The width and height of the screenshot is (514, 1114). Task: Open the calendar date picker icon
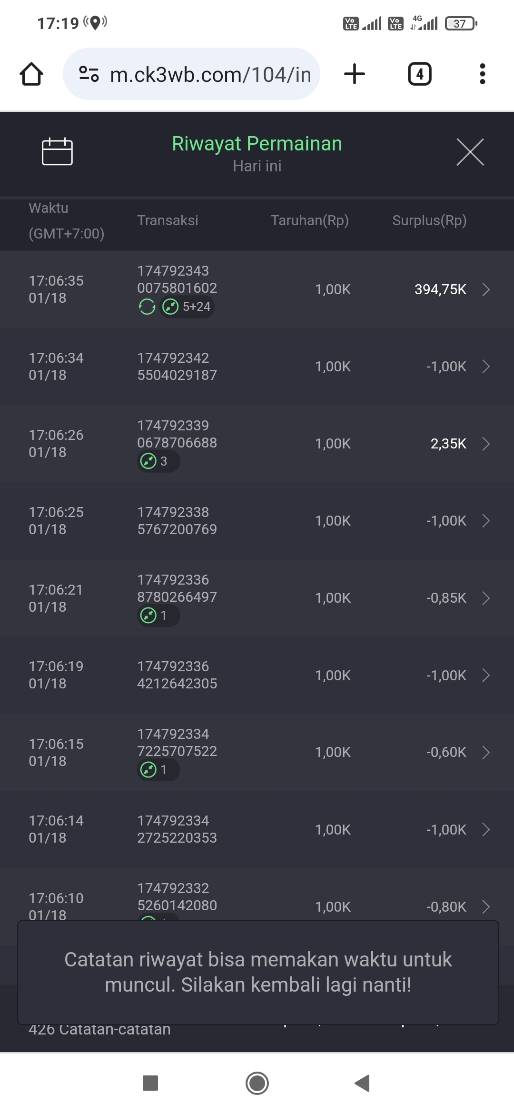[x=57, y=152]
